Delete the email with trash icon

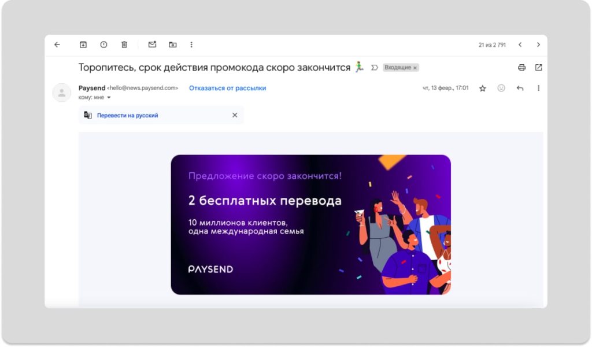(x=124, y=45)
